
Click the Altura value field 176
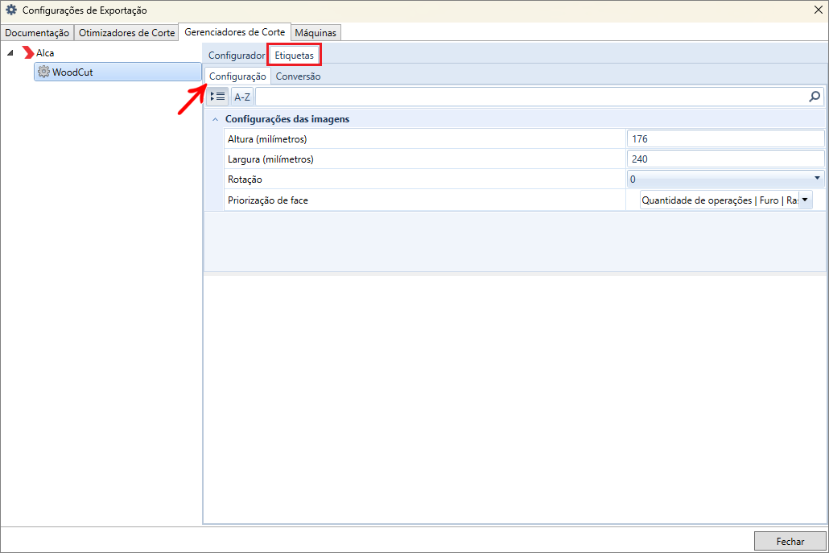[725, 139]
